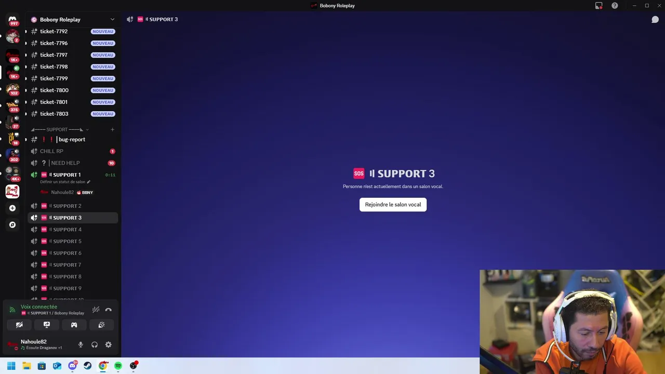Open the server with 375 badge

tap(12, 106)
